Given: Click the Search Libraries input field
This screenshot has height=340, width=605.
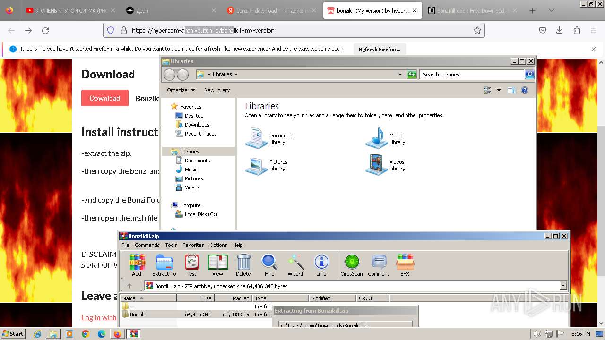Looking at the screenshot, I should (x=472, y=75).
